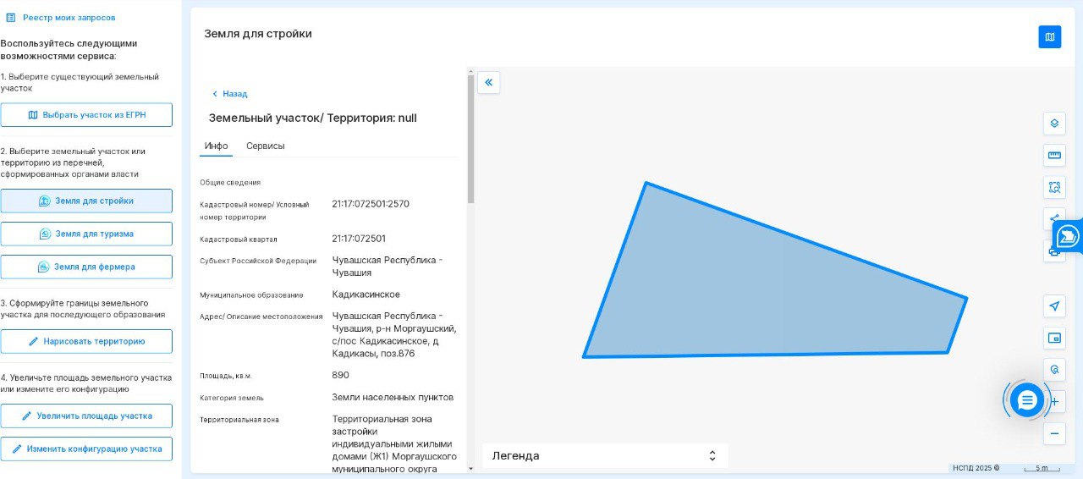Click the blue map view button in header
This screenshot has height=479, width=1083.
1049,37
